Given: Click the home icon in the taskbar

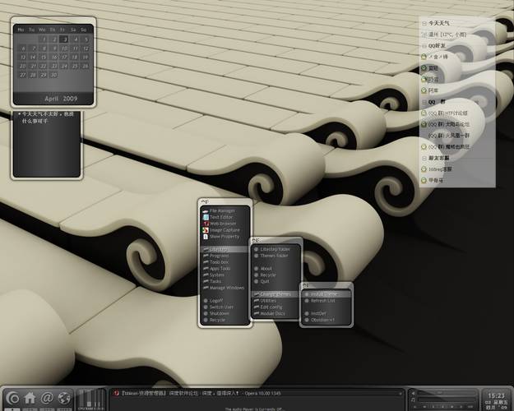Looking at the screenshot, I should [x=30, y=398].
